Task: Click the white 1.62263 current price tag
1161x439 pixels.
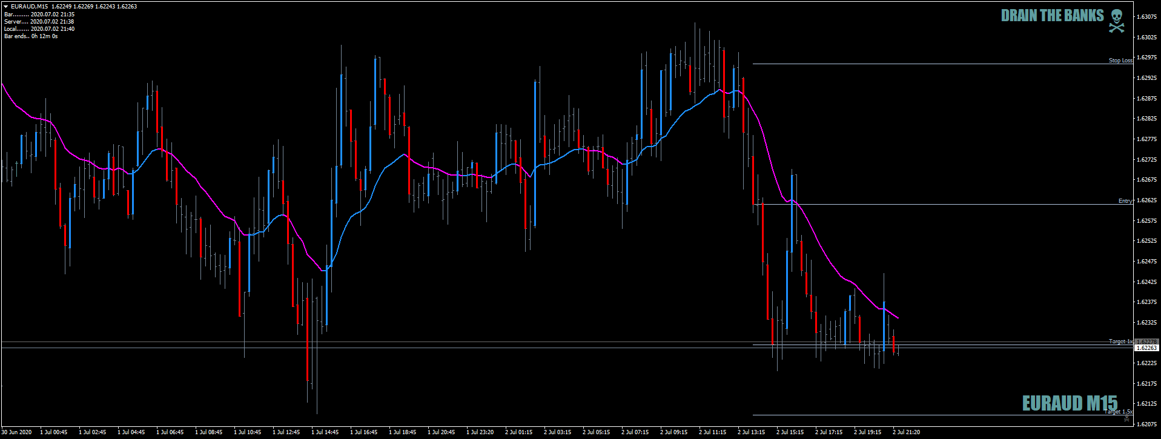Action: pos(1146,348)
